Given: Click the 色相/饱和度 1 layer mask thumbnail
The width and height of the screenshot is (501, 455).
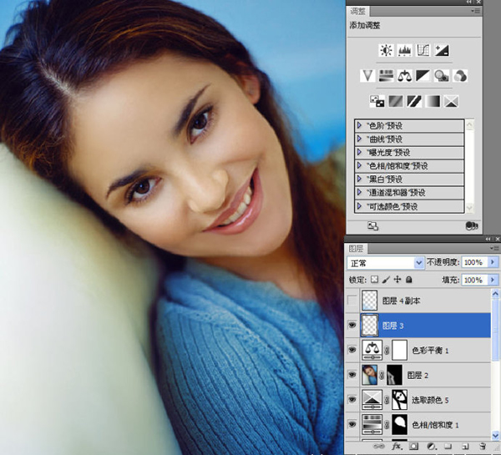Looking at the screenshot, I should (400, 425).
